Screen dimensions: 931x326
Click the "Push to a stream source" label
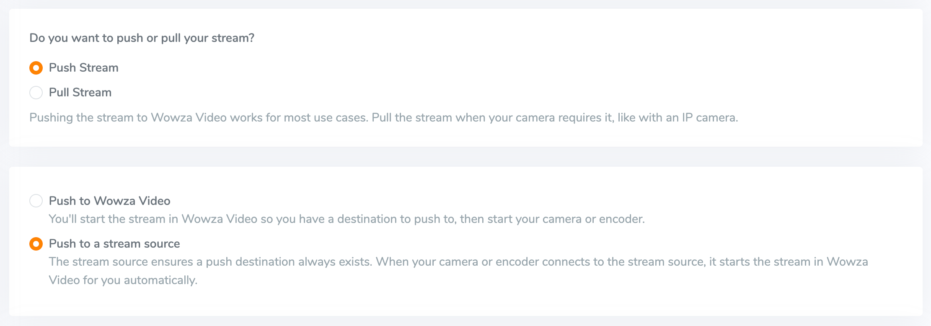click(x=114, y=244)
